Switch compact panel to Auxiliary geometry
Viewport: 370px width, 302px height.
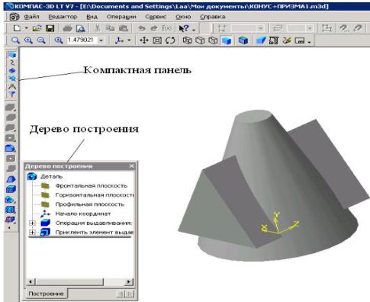click(11, 79)
